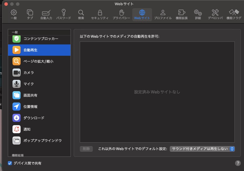Open the 機能拡張 puzzle icon in toolbar
The image size is (244, 171).
click(x=182, y=12)
